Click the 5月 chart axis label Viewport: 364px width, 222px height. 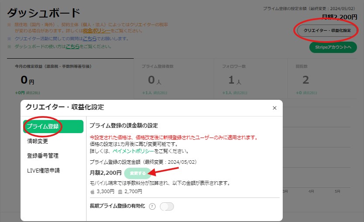click(337, 191)
